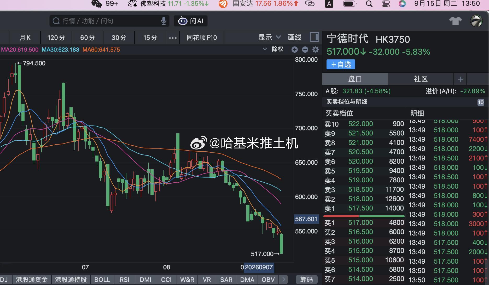
Task: Open the 筹码 chip distribution button
Action: tap(306, 280)
